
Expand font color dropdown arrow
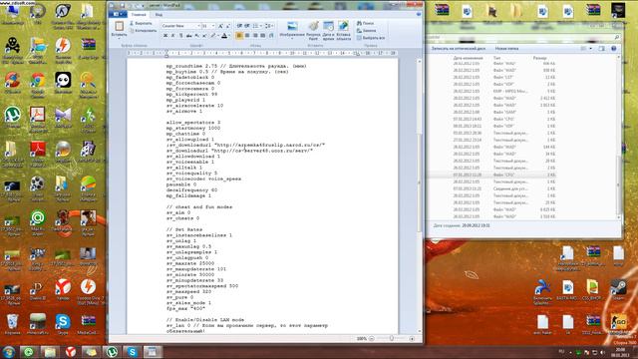(229, 36)
